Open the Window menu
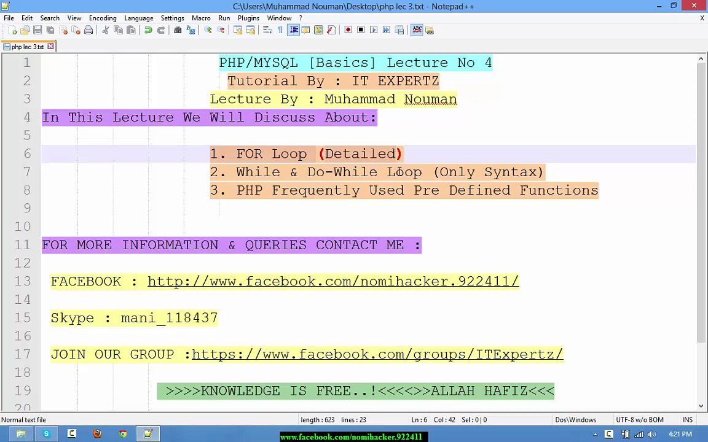Screen dimensions: 708x442 click(x=279, y=18)
